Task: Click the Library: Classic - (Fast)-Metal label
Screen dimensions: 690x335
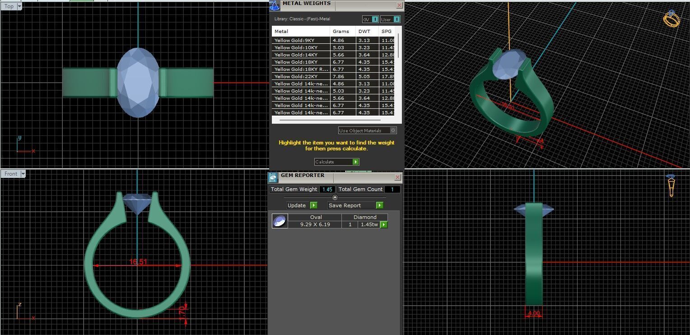Action: coord(302,19)
